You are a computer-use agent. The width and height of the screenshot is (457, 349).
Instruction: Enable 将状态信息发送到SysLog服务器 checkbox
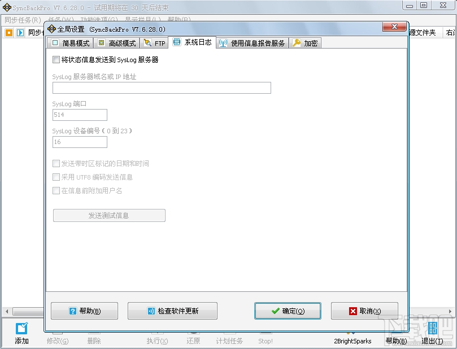(55, 59)
